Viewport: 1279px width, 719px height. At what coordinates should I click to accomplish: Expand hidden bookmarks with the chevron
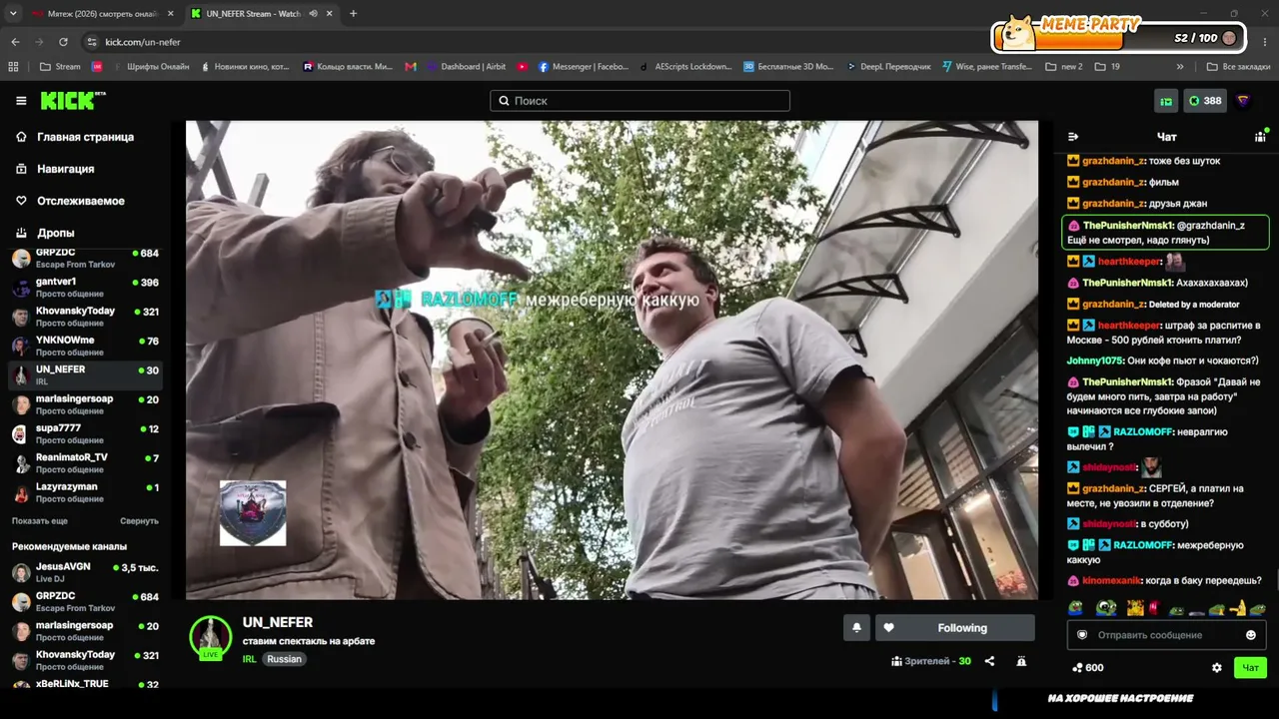pyautogui.click(x=1180, y=67)
